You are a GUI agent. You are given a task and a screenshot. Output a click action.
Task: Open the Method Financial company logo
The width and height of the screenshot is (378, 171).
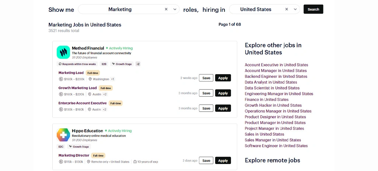coord(63,52)
